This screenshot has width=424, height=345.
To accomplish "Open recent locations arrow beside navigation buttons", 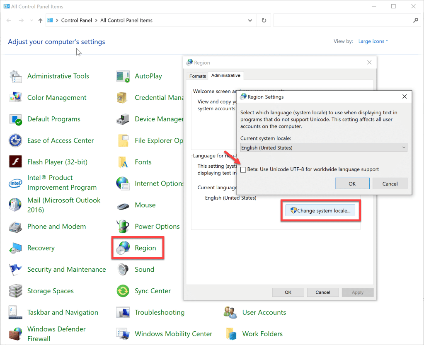I will click(31, 21).
